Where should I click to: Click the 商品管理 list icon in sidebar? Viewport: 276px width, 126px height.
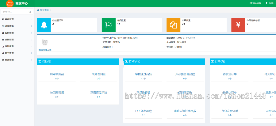click(3, 19)
